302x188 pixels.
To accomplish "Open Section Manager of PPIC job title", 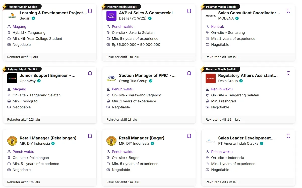I will tap(147, 76).
